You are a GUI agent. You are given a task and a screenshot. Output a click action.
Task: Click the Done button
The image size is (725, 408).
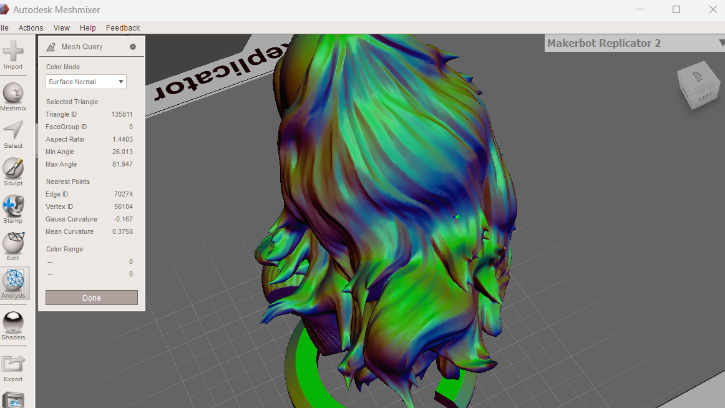pyautogui.click(x=91, y=298)
